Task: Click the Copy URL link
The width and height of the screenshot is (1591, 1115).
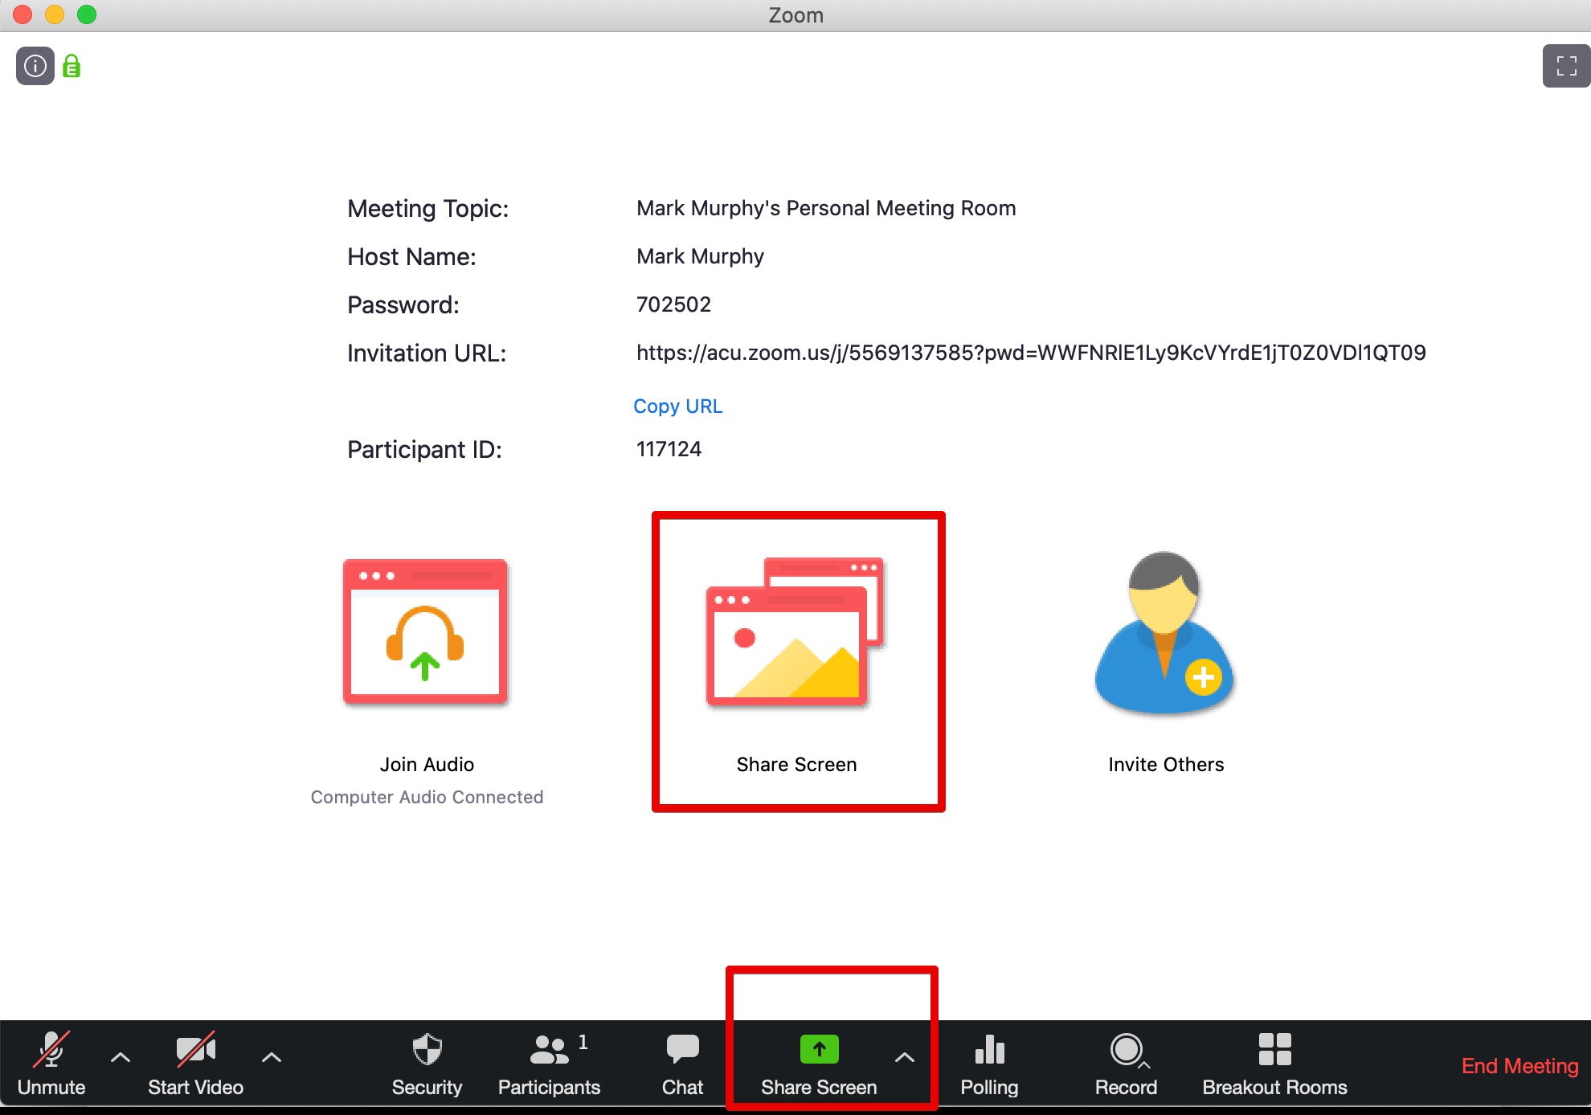Action: click(678, 406)
